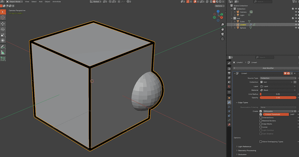The width and height of the screenshot is (299, 157).
Task: Toggle X-ray display in viewport header
Action: (x=207, y=1)
